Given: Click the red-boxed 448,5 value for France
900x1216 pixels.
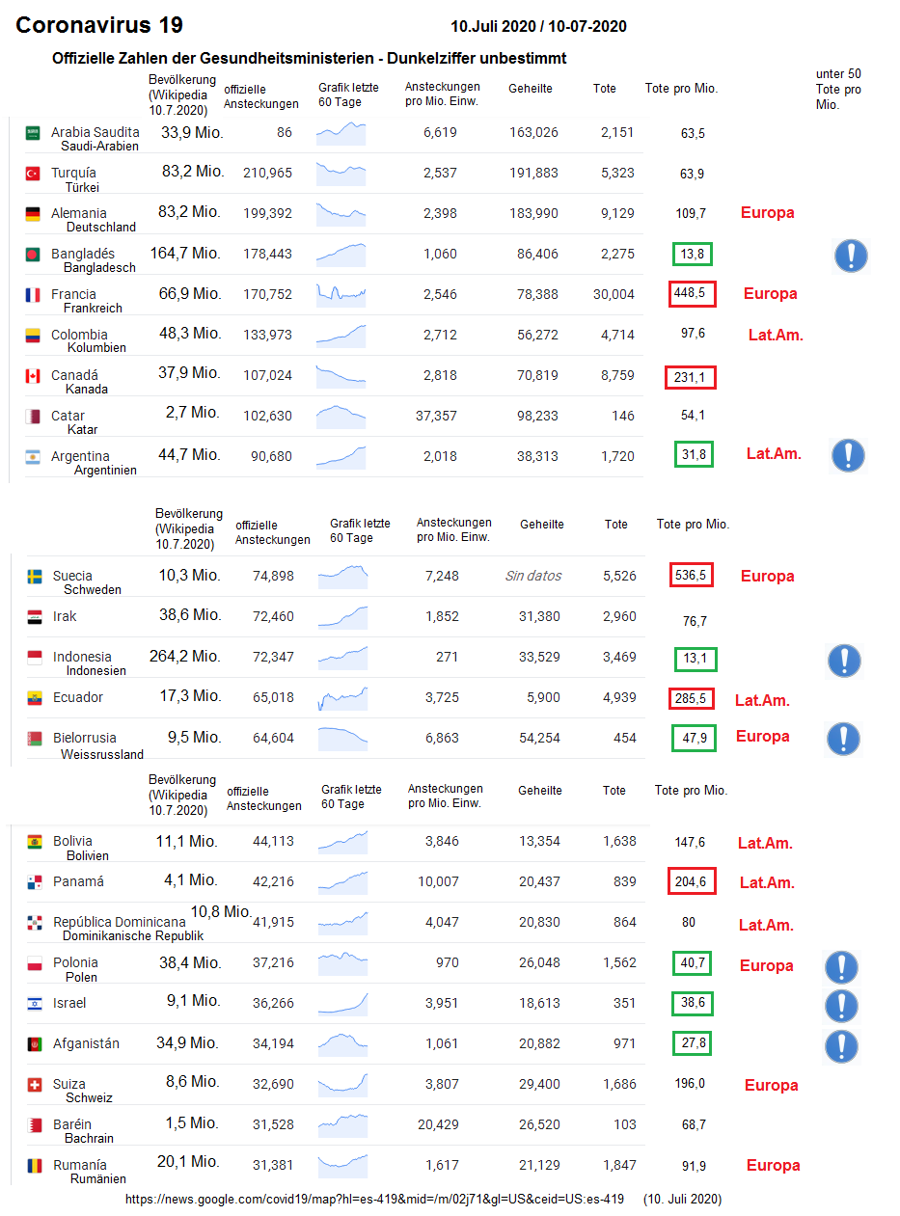Looking at the screenshot, I should point(692,294).
